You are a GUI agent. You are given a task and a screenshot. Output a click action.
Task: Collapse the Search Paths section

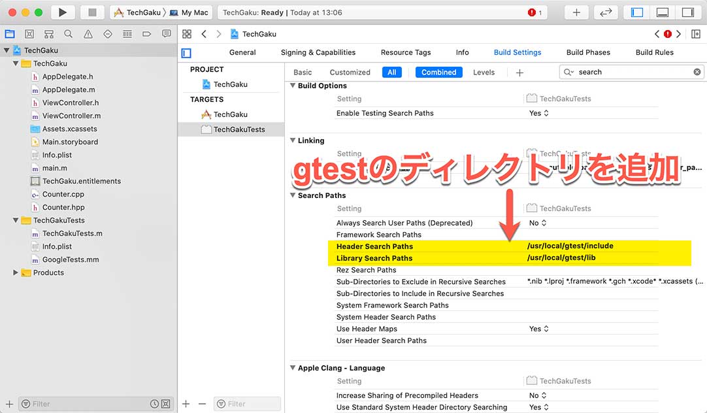pyautogui.click(x=293, y=195)
